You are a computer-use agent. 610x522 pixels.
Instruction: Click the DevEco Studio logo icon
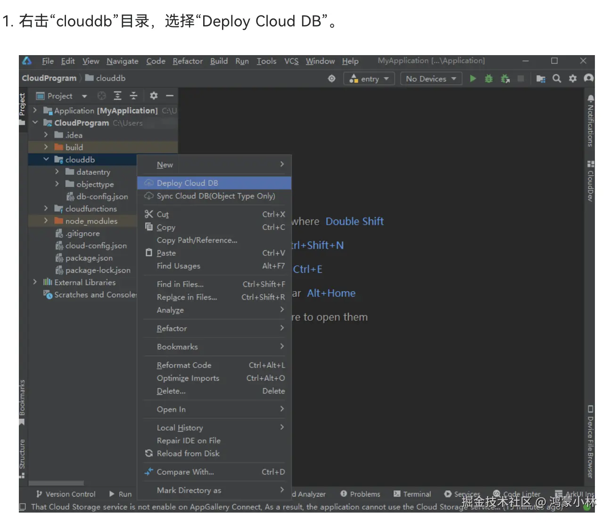pyautogui.click(x=27, y=61)
